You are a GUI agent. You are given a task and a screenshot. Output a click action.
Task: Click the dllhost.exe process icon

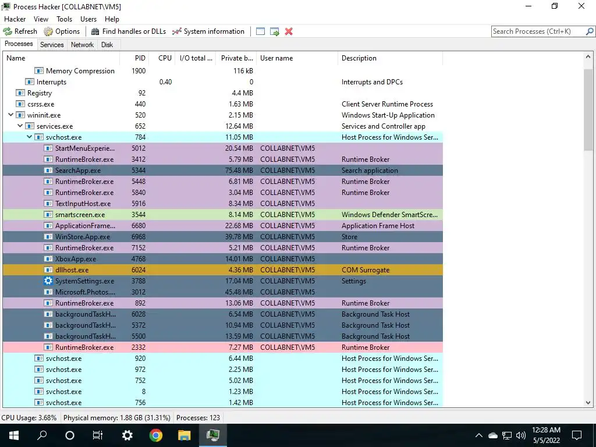tap(48, 270)
